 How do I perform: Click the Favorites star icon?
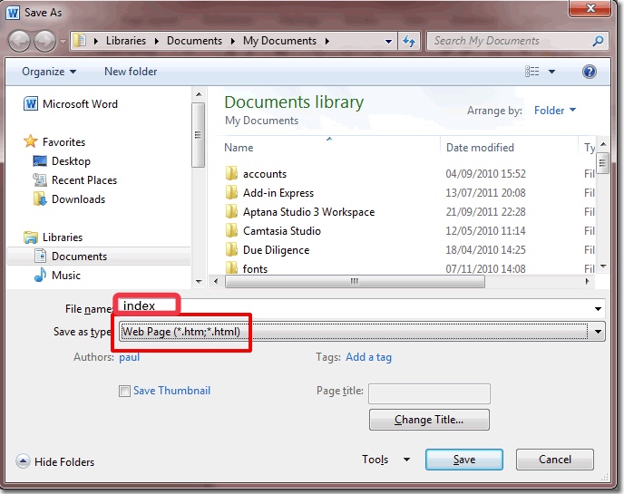31,141
